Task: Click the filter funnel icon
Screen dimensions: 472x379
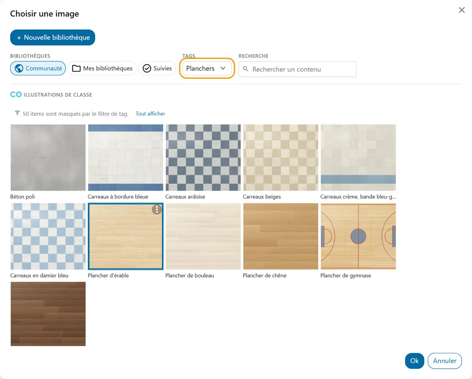Action: [x=17, y=113]
